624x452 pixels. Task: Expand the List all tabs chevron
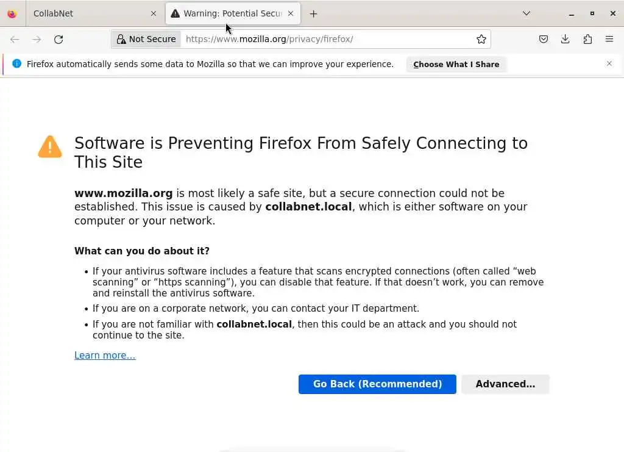point(526,13)
